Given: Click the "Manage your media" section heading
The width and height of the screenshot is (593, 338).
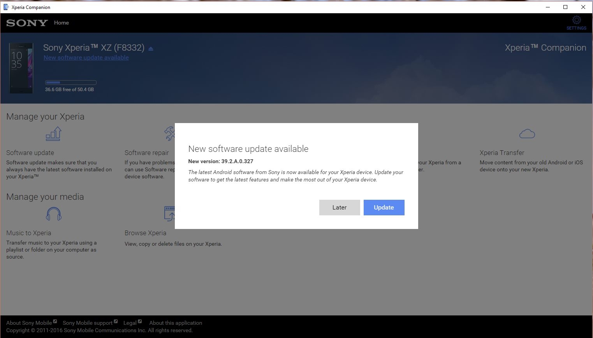Looking at the screenshot, I should pyautogui.click(x=45, y=197).
